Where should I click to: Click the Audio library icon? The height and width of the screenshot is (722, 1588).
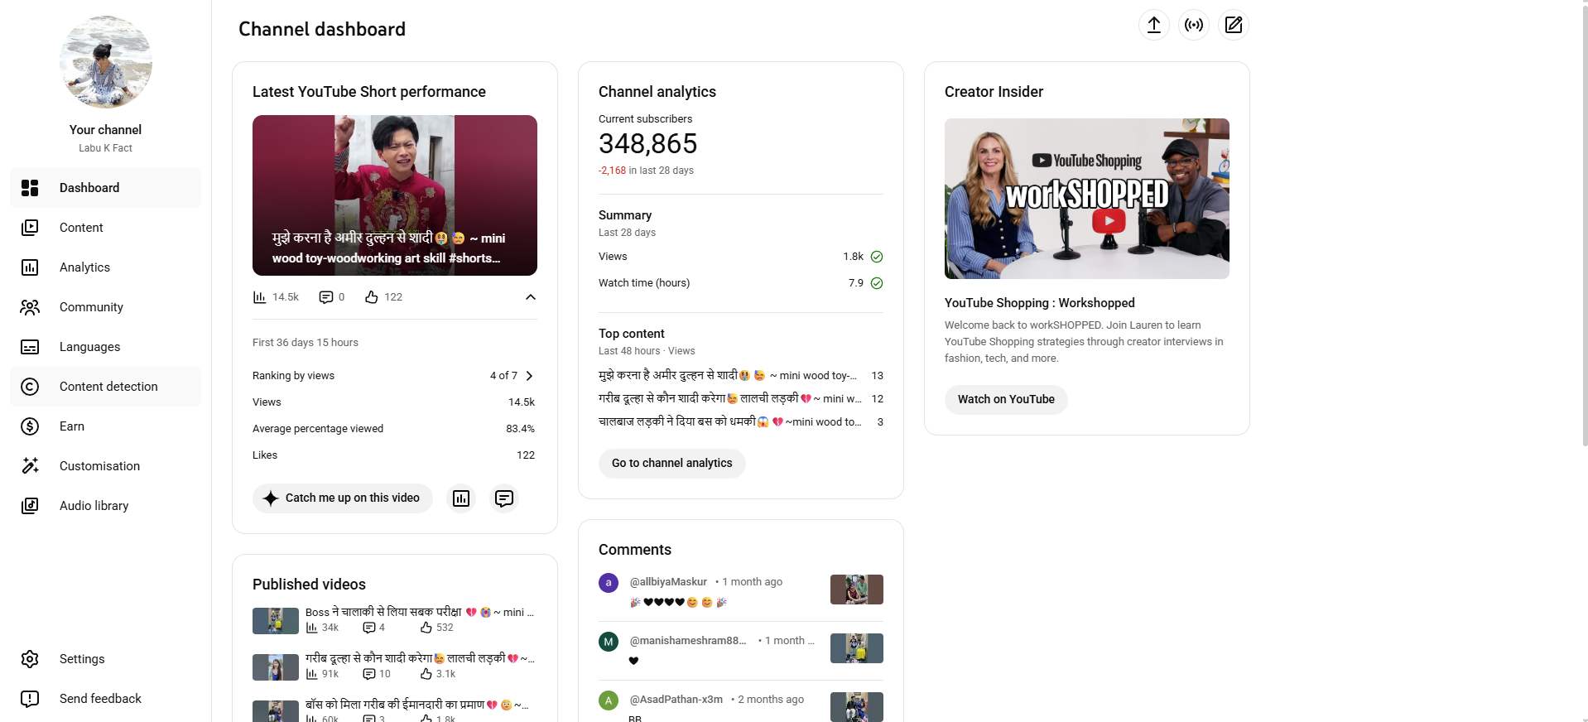coord(30,506)
